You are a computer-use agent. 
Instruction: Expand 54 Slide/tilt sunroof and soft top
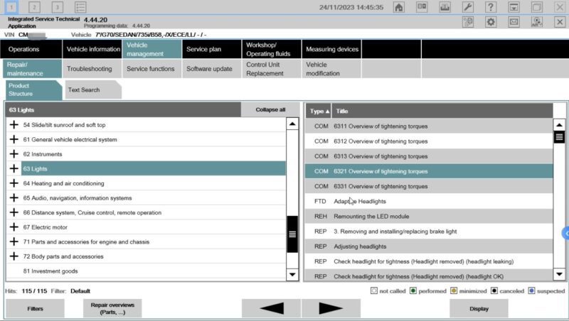coord(14,124)
